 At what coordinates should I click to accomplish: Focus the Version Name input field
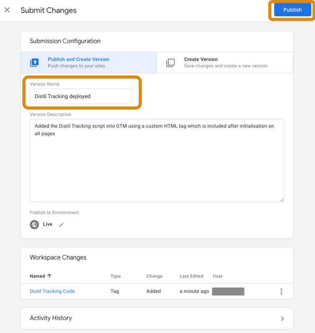pos(81,96)
